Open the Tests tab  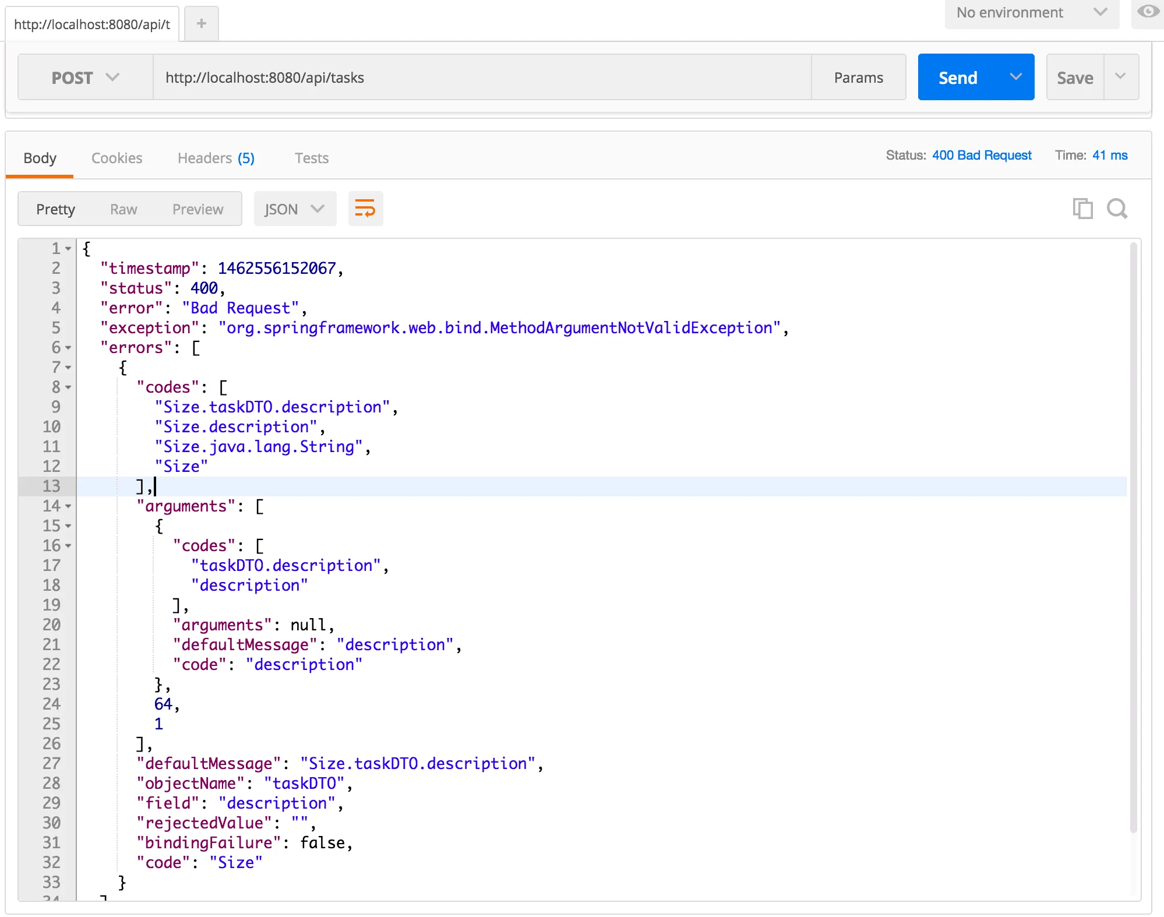point(311,158)
